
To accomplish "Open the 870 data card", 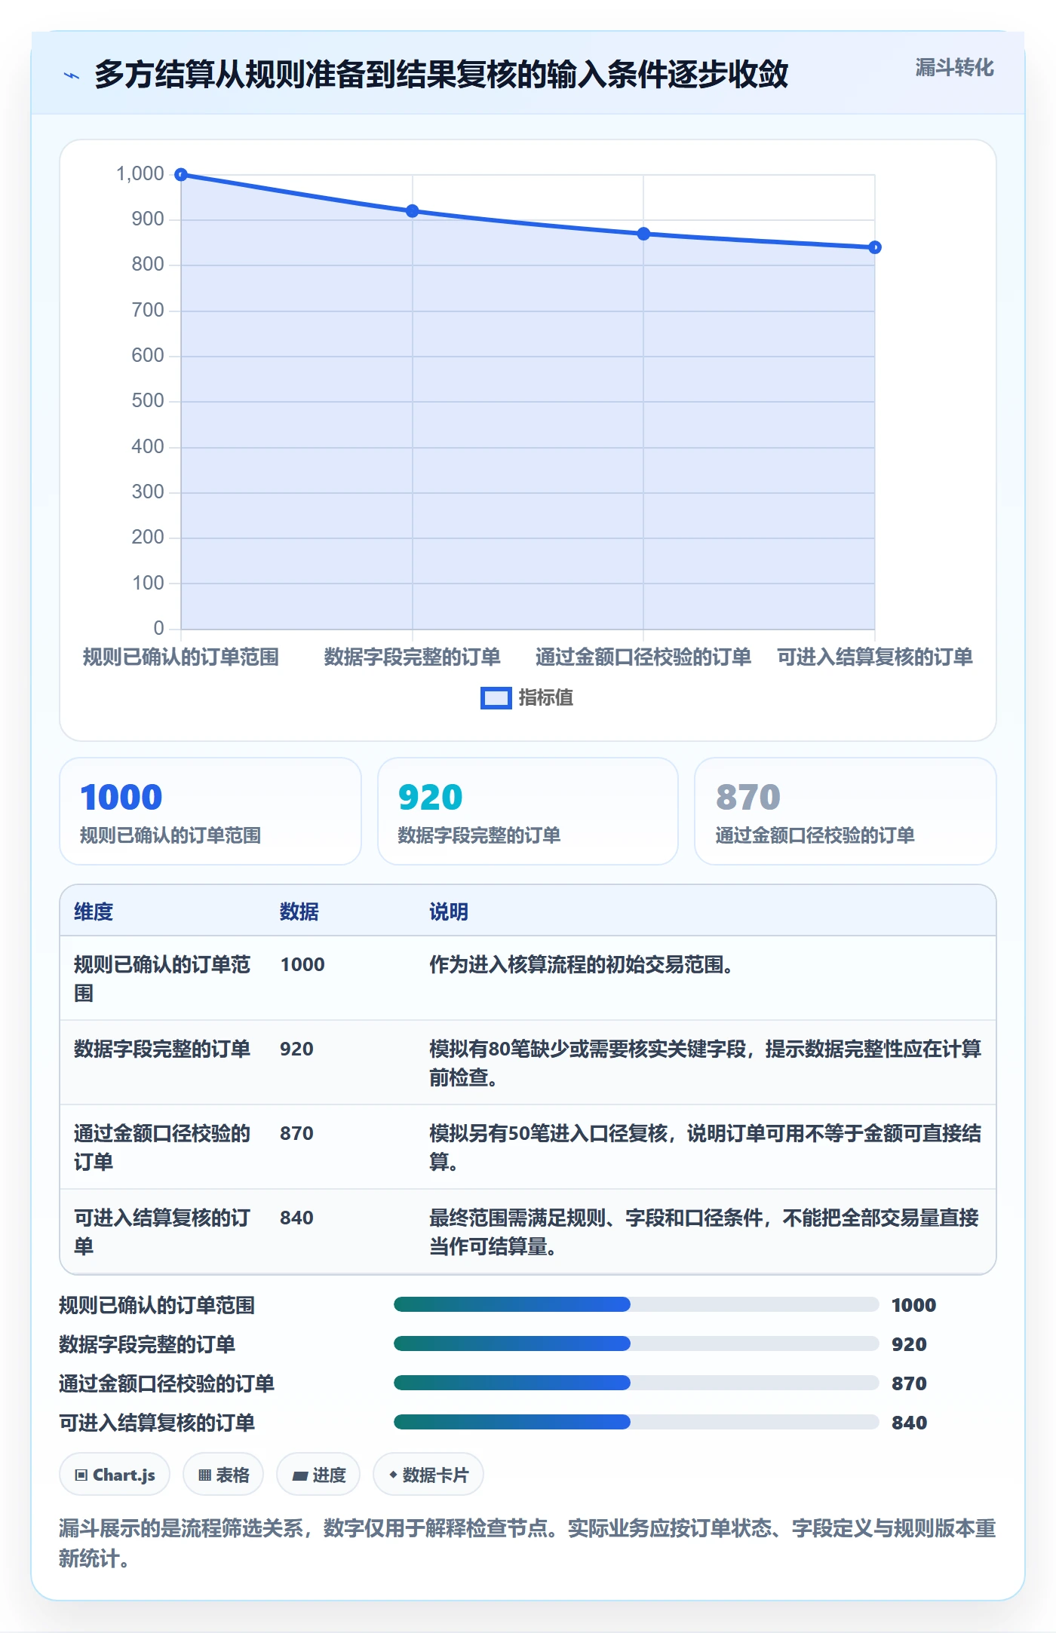I will tap(846, 811).
